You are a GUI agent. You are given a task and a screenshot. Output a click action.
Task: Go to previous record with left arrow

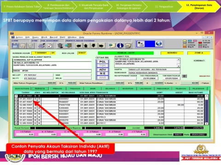(x=79, y=45)
